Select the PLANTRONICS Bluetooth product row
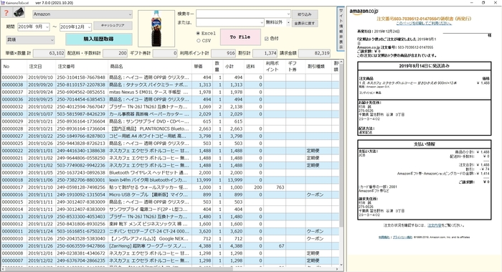502x272 pixels. click(x=170, y=128)
